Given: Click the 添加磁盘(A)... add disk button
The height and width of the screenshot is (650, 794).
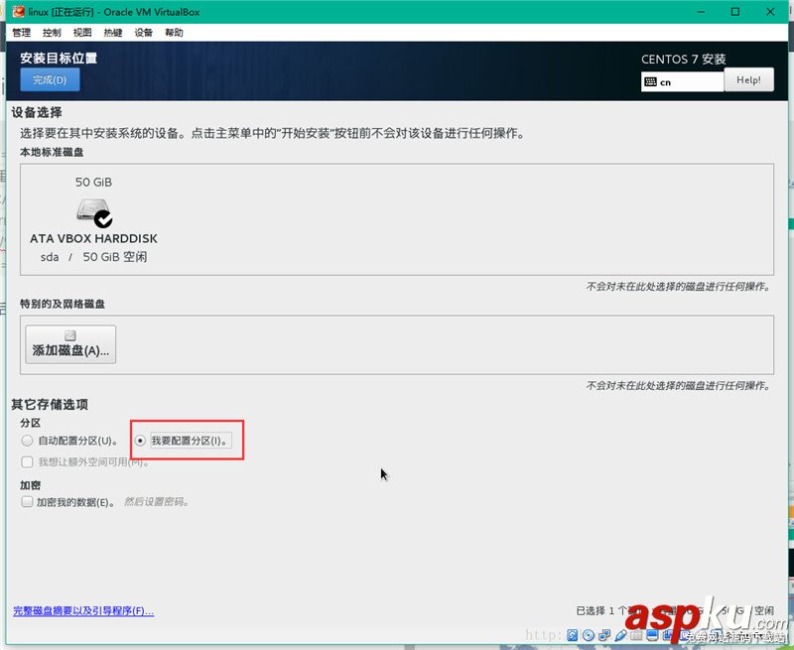Looking at the screenshot, I should pyautogui.click(x=70, y=344).
